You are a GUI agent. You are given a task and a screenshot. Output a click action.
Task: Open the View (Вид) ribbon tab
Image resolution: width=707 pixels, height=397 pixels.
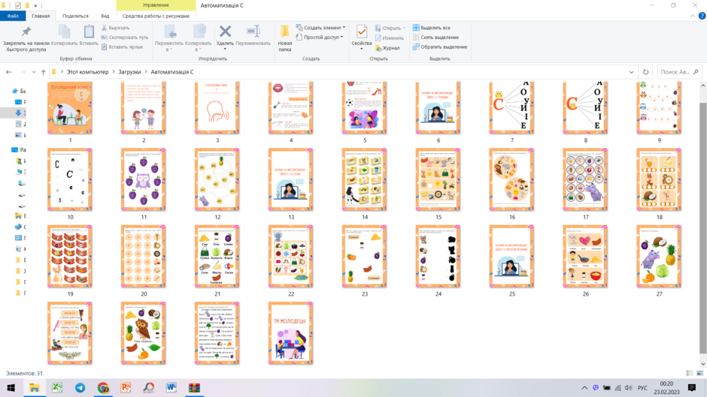pos(105,16)
